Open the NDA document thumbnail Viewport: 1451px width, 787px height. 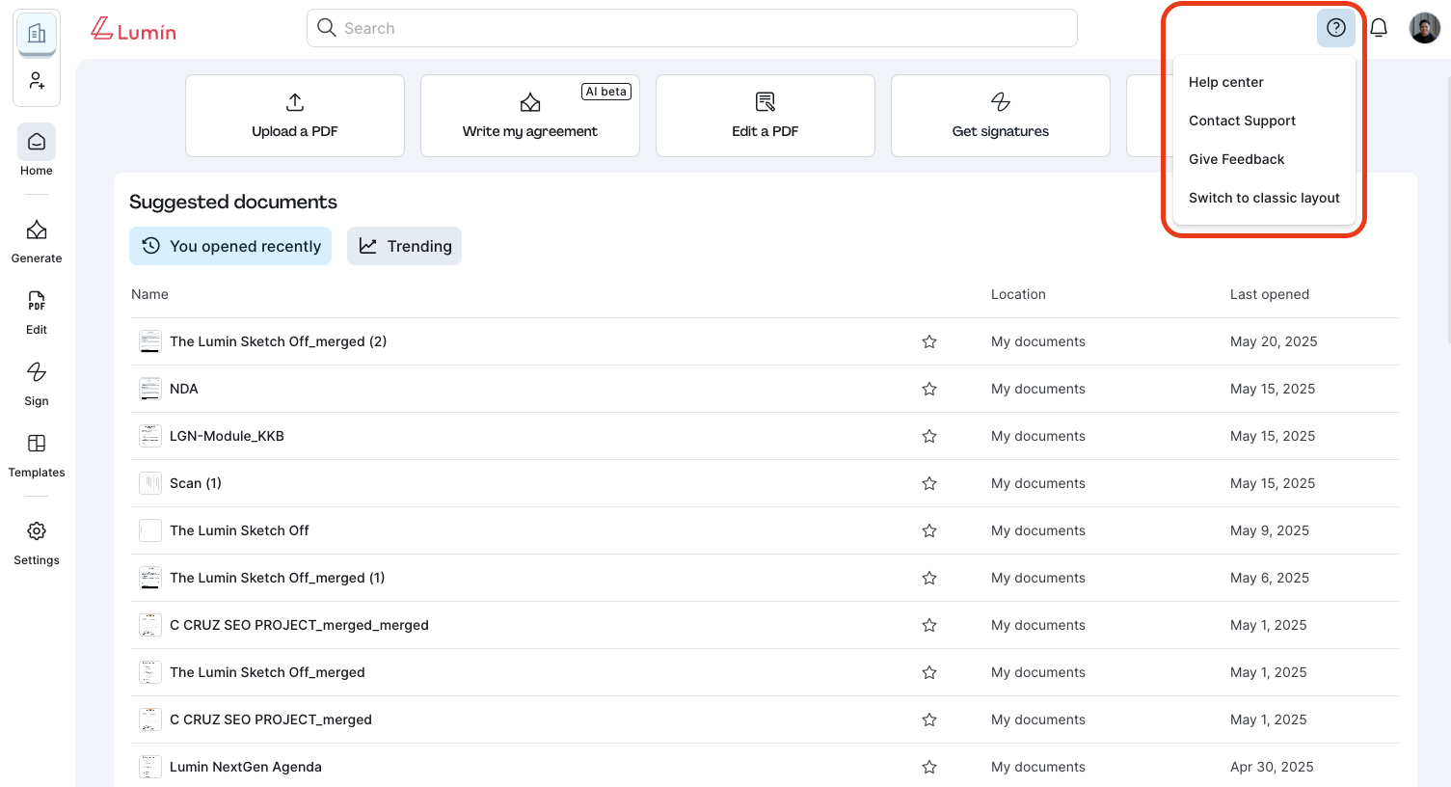click(150, 389)
